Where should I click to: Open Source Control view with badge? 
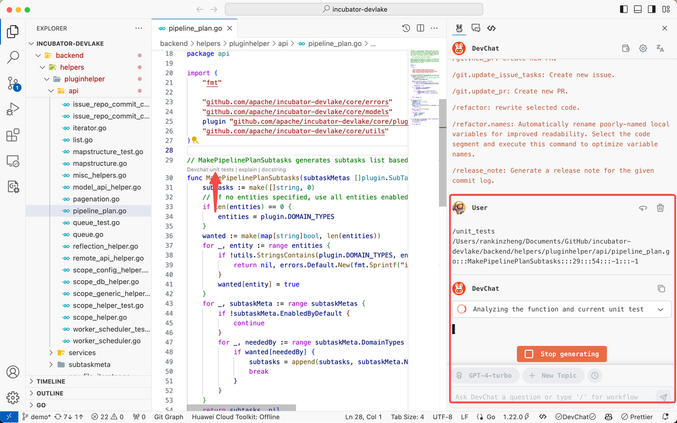(13, 83)
